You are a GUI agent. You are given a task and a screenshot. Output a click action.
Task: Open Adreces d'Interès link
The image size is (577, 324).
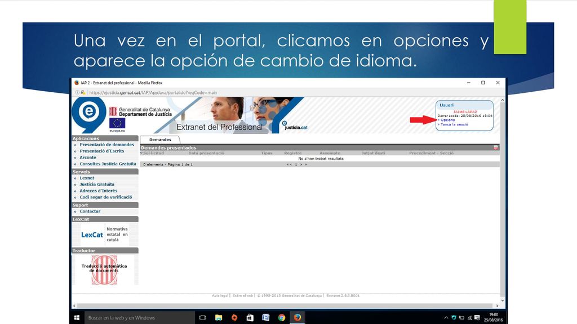coord(98,191)
